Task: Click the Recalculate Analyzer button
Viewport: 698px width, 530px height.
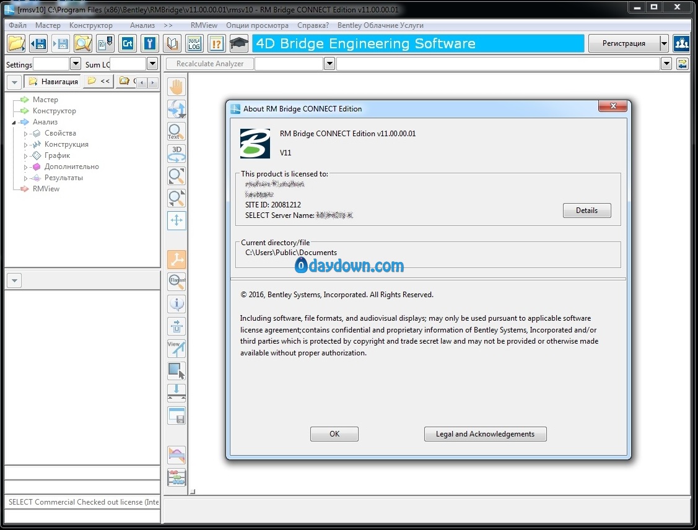Action: click(210, 64)
